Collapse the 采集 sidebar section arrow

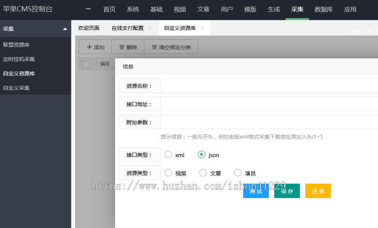tap(65, 29)
